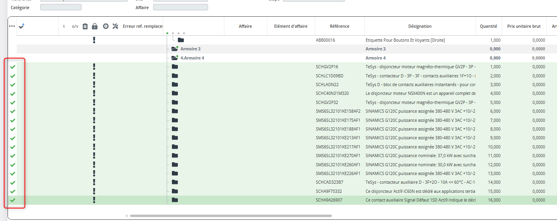Toggle green checkmark on SCHC40N31M320 row
This screenshot has width=557, height=221.
pyautogui.click(x=13, y=93)
